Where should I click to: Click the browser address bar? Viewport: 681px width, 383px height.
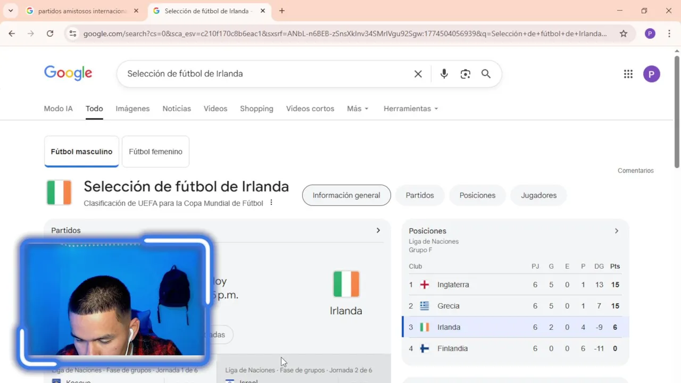point(345,34)
